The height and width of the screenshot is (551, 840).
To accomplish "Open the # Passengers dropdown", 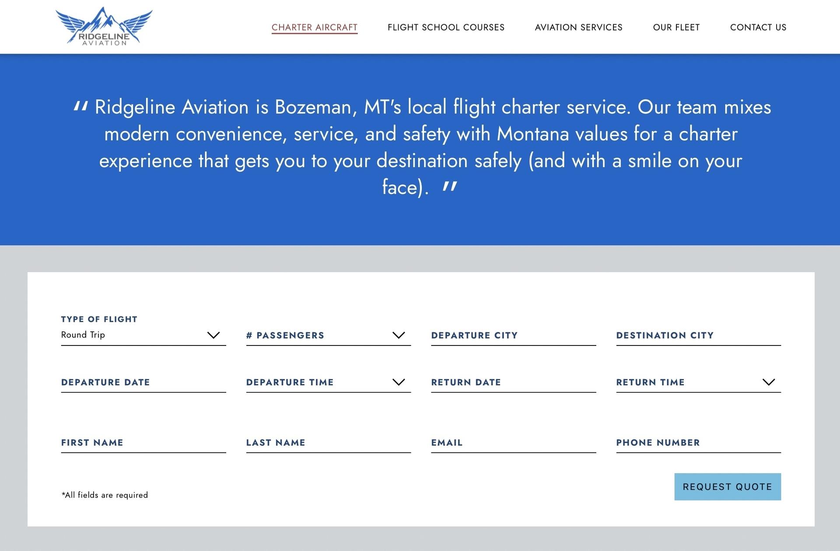I will point(328,335).
